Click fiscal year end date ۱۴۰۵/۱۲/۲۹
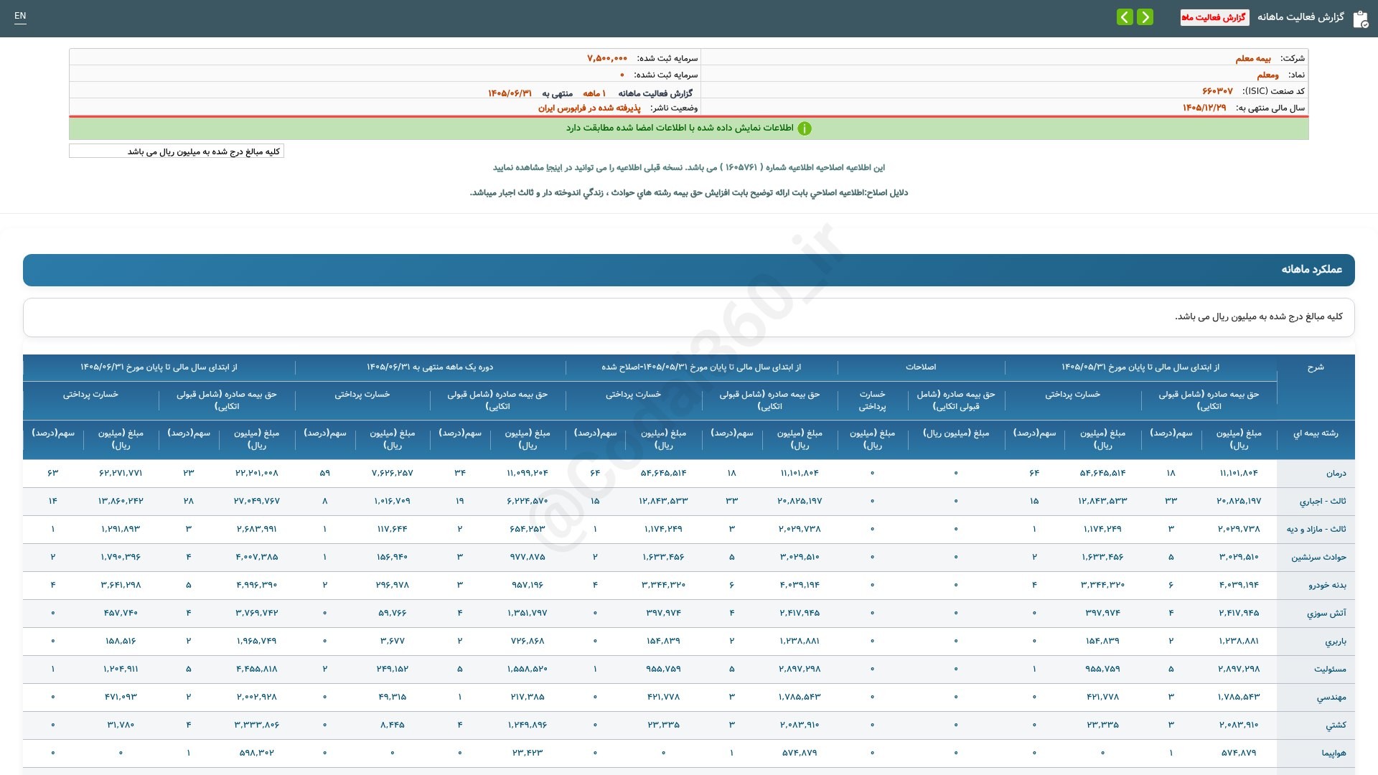This screenshot has height=775, width=1378. click(1204, 108)
